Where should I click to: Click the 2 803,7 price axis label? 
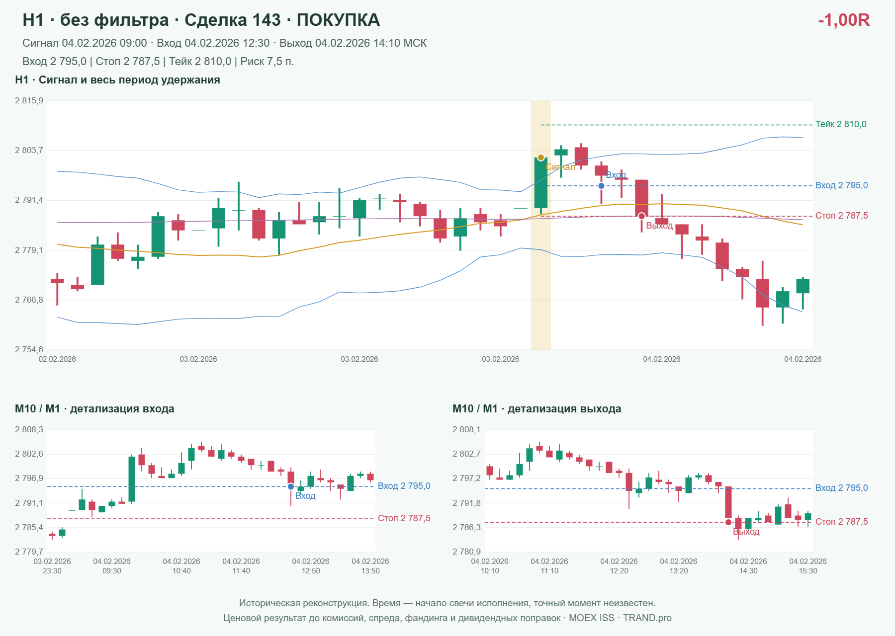29,150
